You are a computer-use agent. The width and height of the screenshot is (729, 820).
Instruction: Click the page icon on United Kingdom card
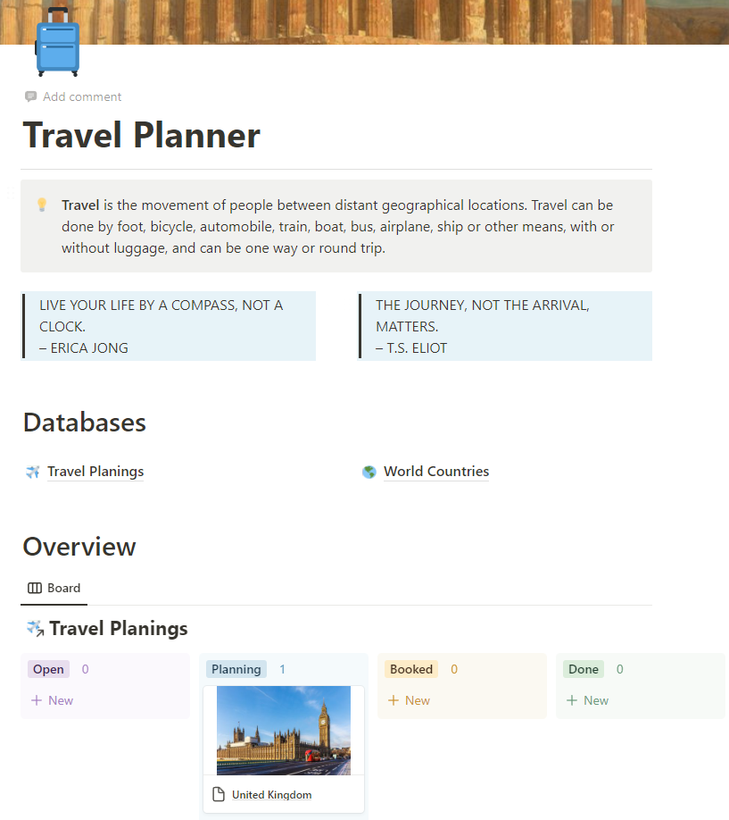pyautogui.click(x=219, y=795)
